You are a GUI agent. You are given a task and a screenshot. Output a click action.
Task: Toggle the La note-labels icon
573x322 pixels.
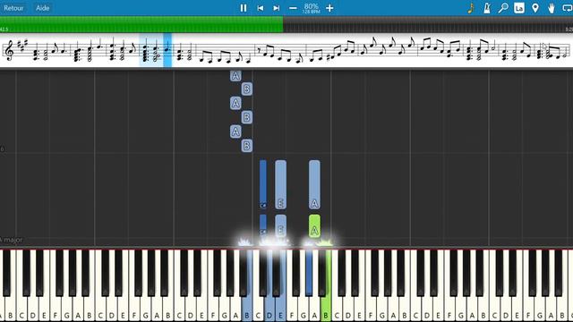point(519,8)
